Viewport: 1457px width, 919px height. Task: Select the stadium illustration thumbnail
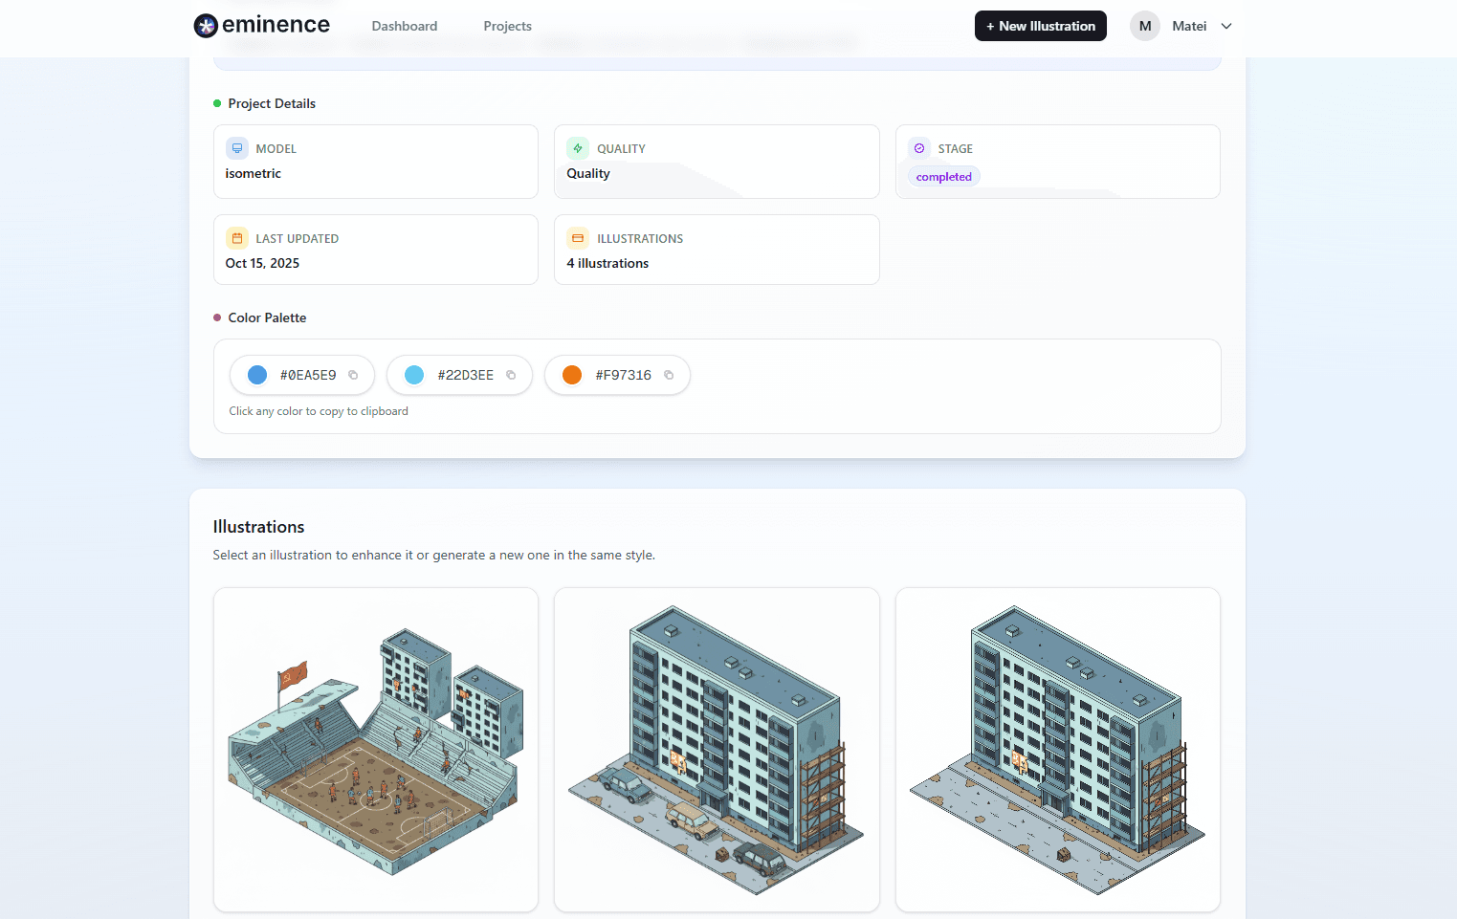pos(375,749)
